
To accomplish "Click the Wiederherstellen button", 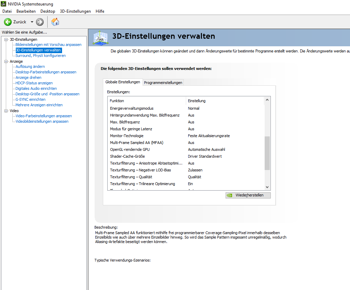I will pyautogui.click(x=248, y=195).
